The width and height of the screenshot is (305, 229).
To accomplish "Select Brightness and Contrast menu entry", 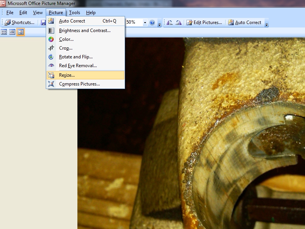I will (x=85, y=31).
